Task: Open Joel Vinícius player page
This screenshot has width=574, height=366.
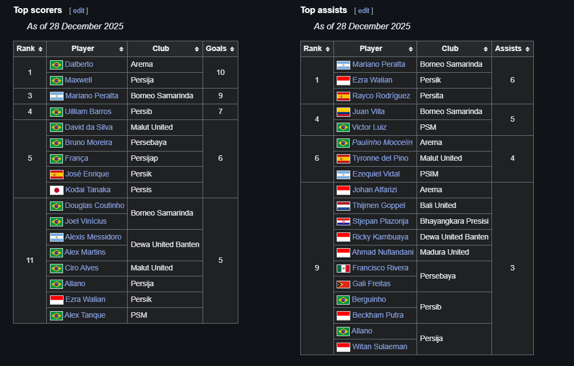Action: coord(86,221)
